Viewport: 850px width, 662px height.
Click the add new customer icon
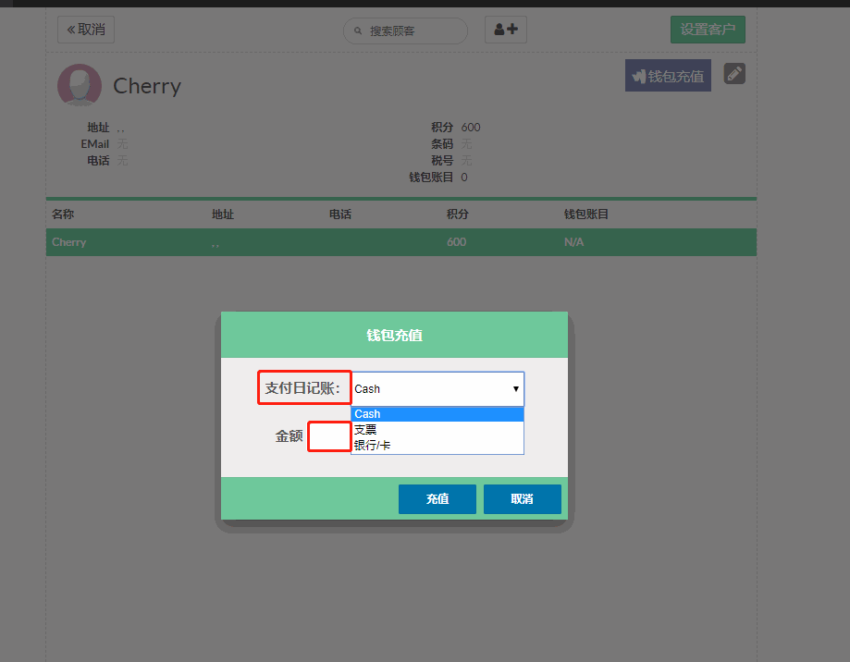[505, 30]
